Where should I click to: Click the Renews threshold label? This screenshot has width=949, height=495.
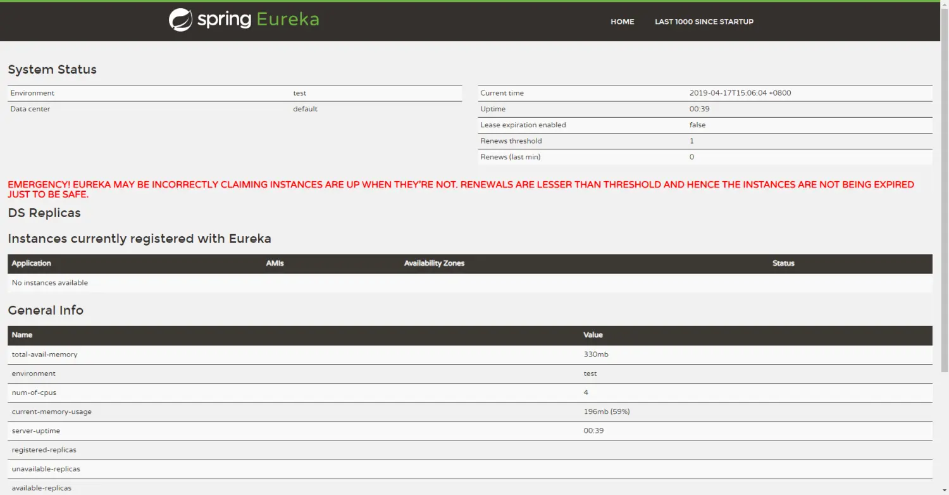pyautogui.click(x=511, y=141)
